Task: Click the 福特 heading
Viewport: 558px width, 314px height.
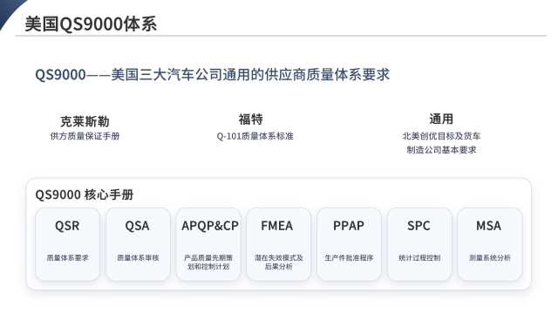Action: (x=251, y=119)
